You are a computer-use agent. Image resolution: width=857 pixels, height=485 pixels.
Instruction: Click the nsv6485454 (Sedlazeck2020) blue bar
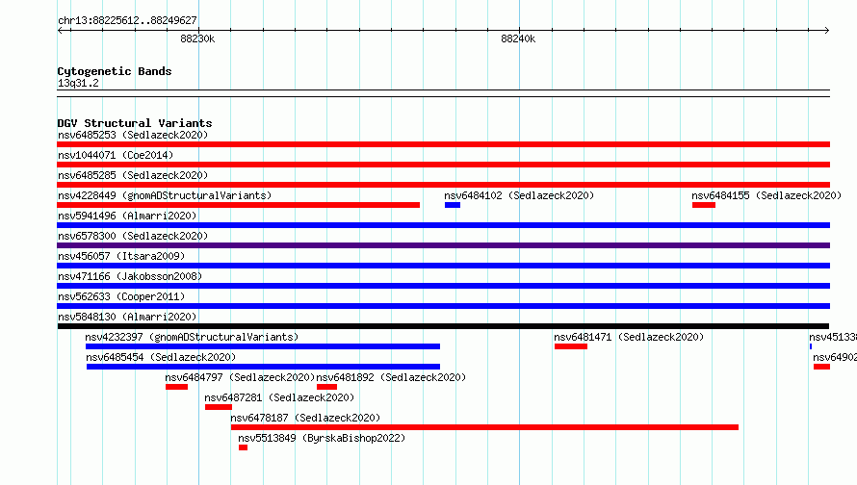(263, 367)
